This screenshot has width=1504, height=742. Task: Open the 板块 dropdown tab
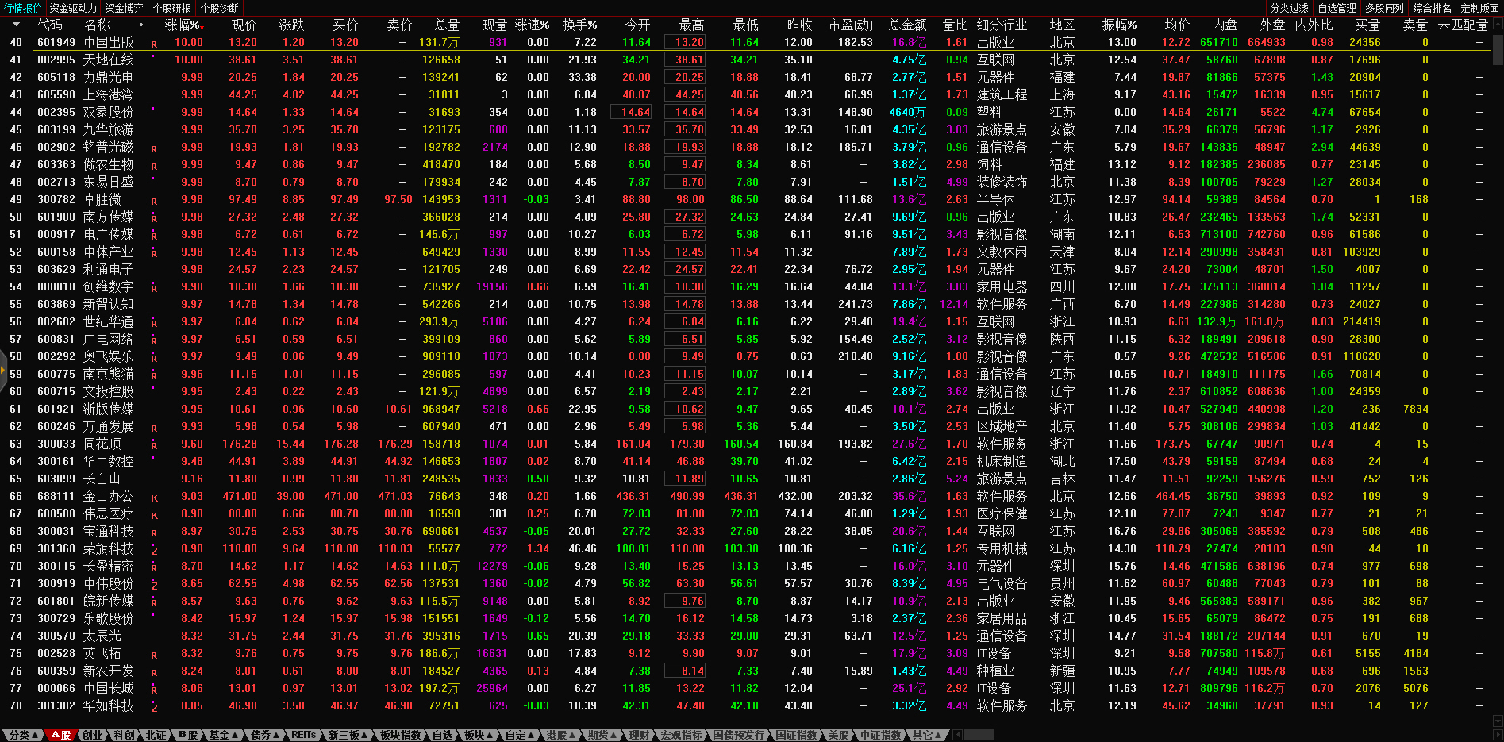tap(478, 735)
